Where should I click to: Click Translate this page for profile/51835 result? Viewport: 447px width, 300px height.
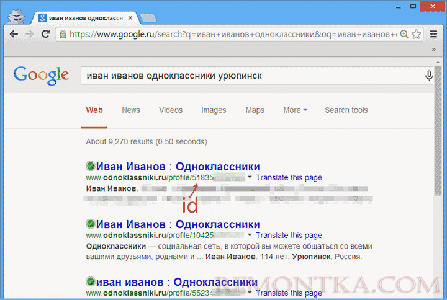[x=289, y=178]
